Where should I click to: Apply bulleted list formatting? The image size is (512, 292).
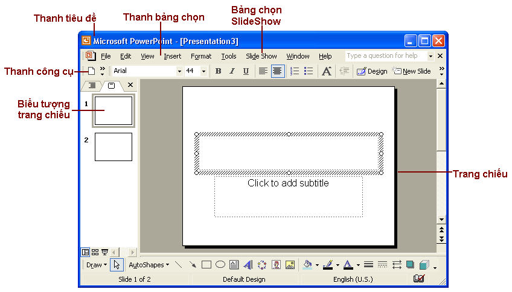point(309,71)
